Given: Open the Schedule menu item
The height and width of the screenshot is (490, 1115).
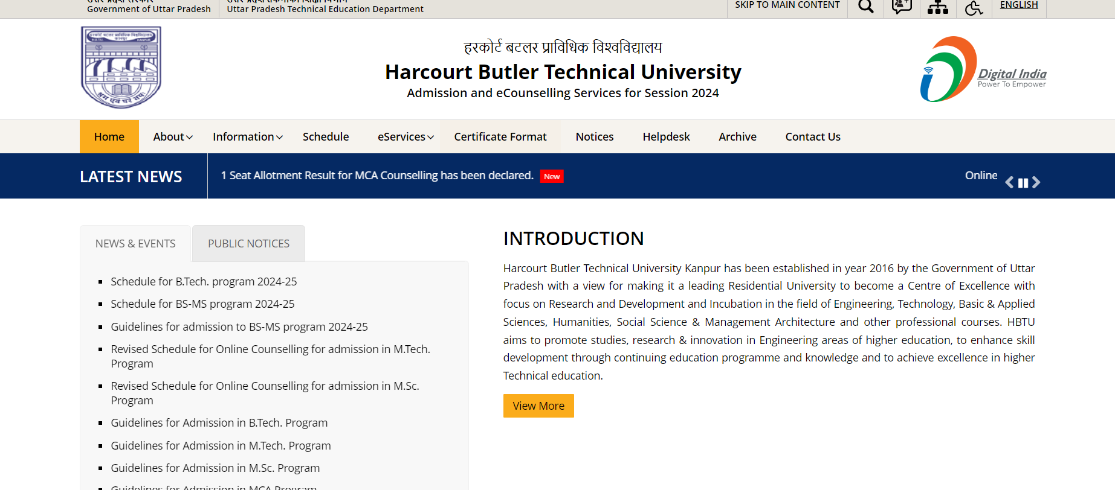Looking at the screenshot, I should (x=326, y=136).
